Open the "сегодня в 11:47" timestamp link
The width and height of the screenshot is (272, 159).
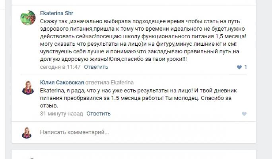pyautogui.click(x=60, y=67)
